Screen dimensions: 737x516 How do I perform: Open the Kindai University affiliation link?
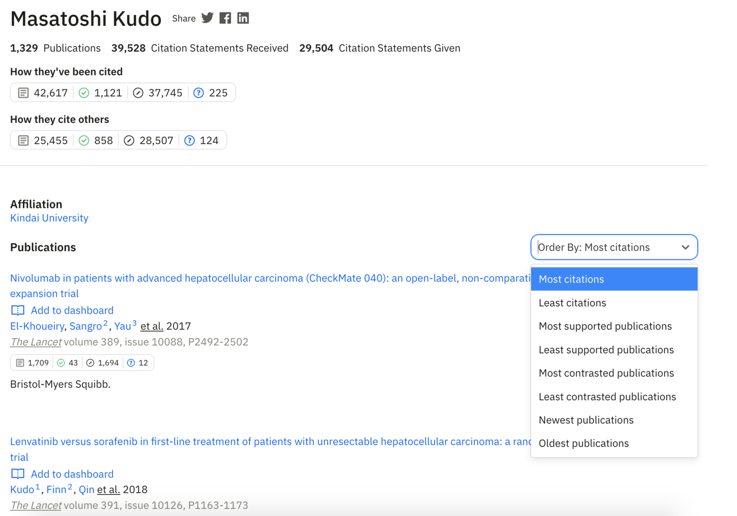[x=49, y=218]
